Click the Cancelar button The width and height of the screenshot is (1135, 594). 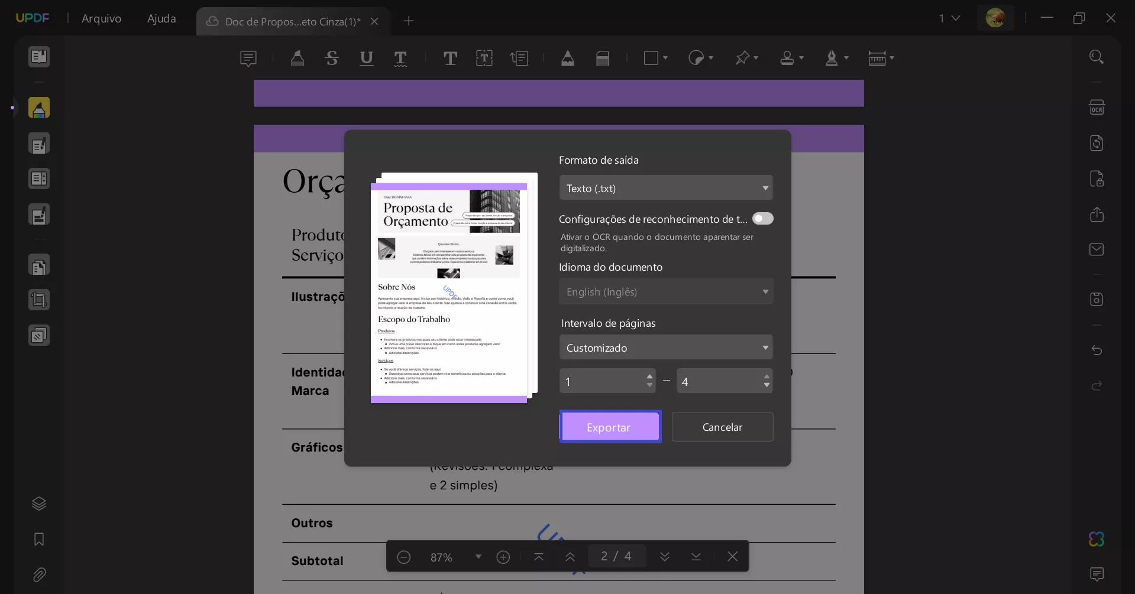[723, 427]
